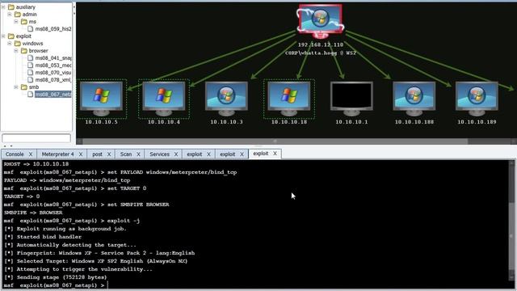The image size is (517, 291).
Task: Close the Meterpreter 4 tab
Action: click(x=81, y=154)
